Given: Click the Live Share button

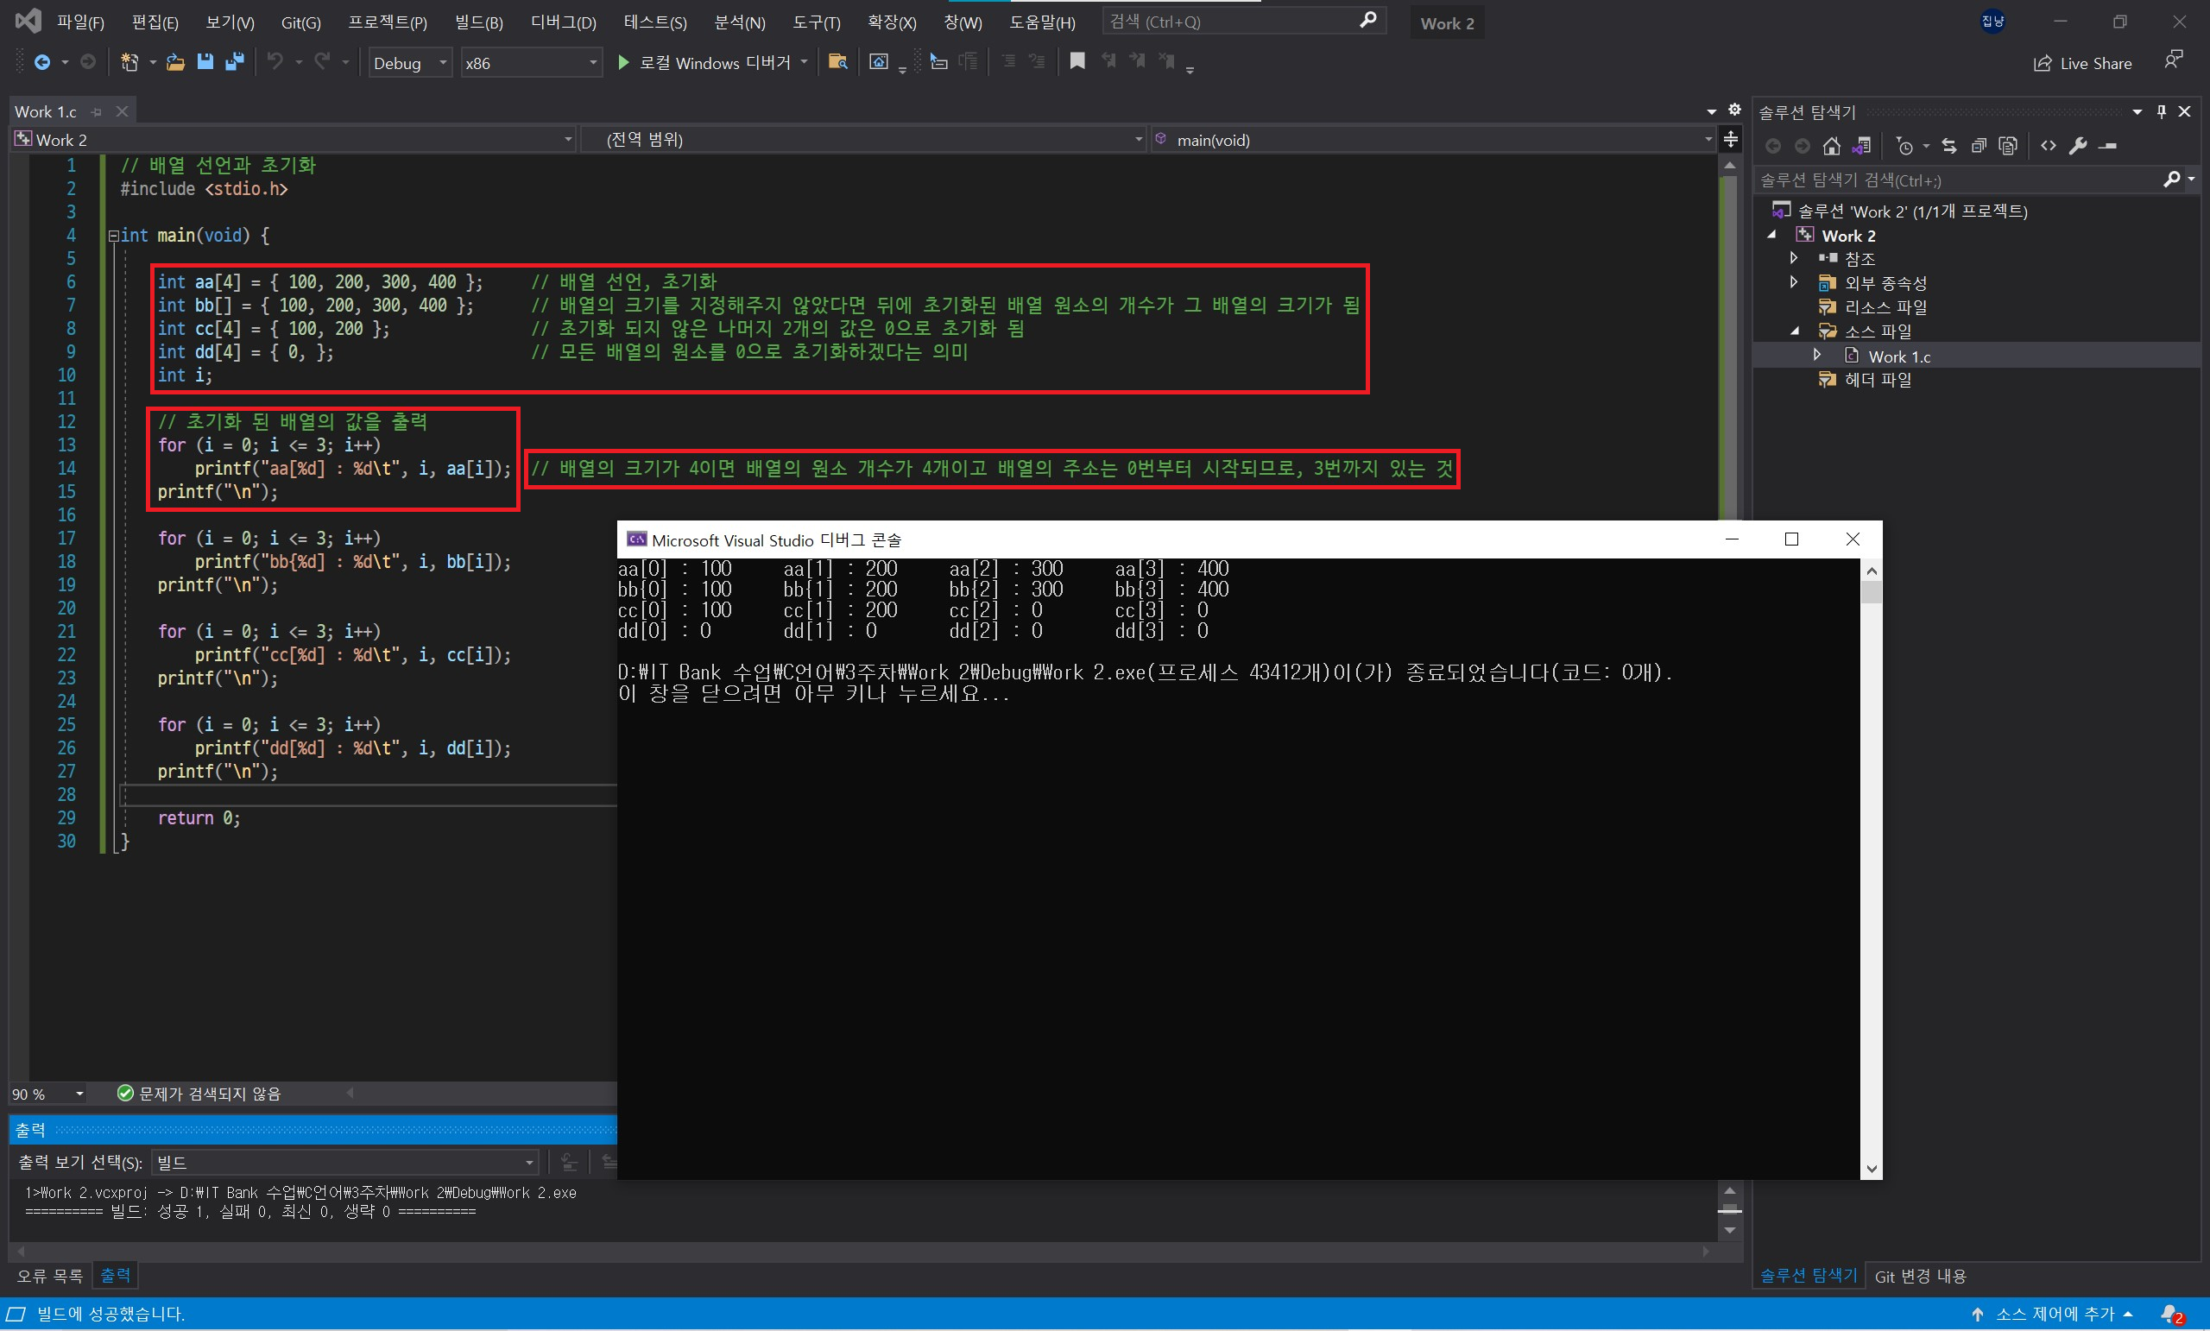Looking at the screenshot, I should click(x=2082, y=63).
